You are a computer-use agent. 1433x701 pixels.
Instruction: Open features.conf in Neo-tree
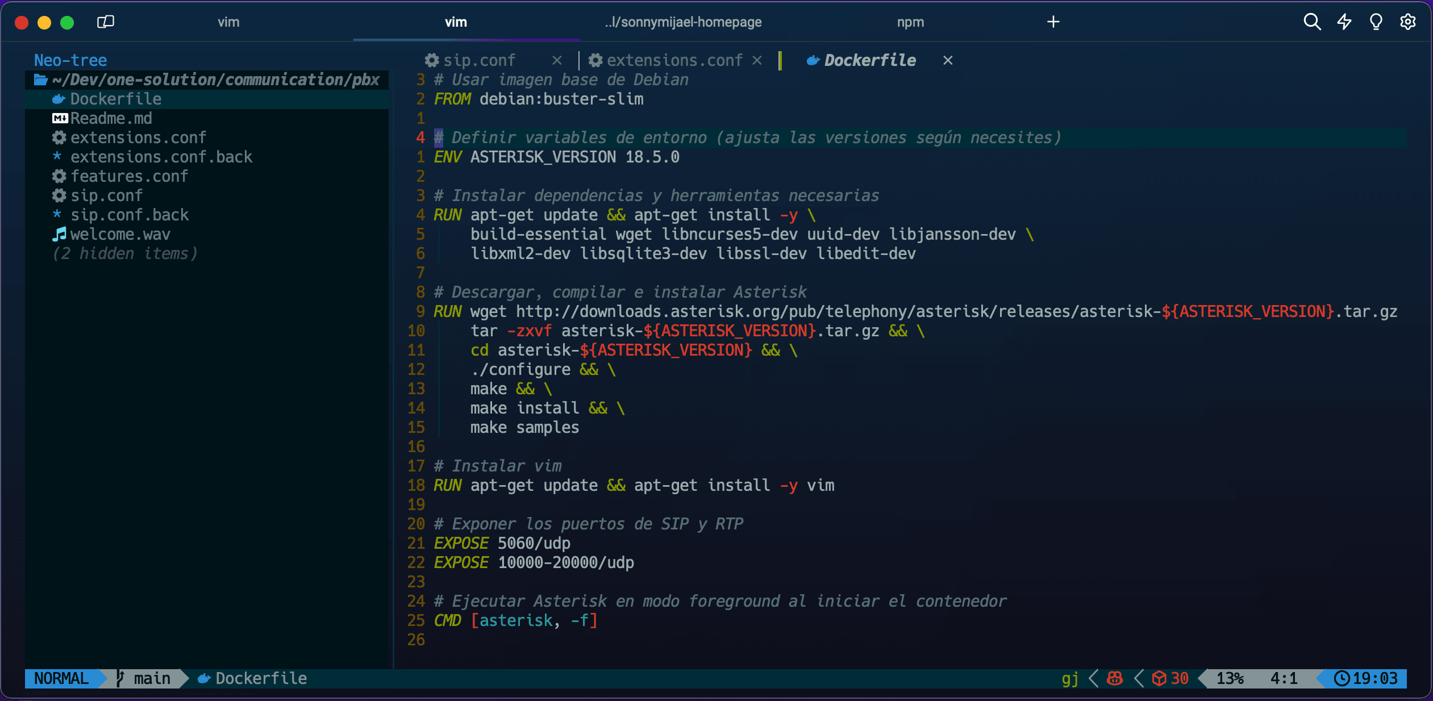pos(129,176)
